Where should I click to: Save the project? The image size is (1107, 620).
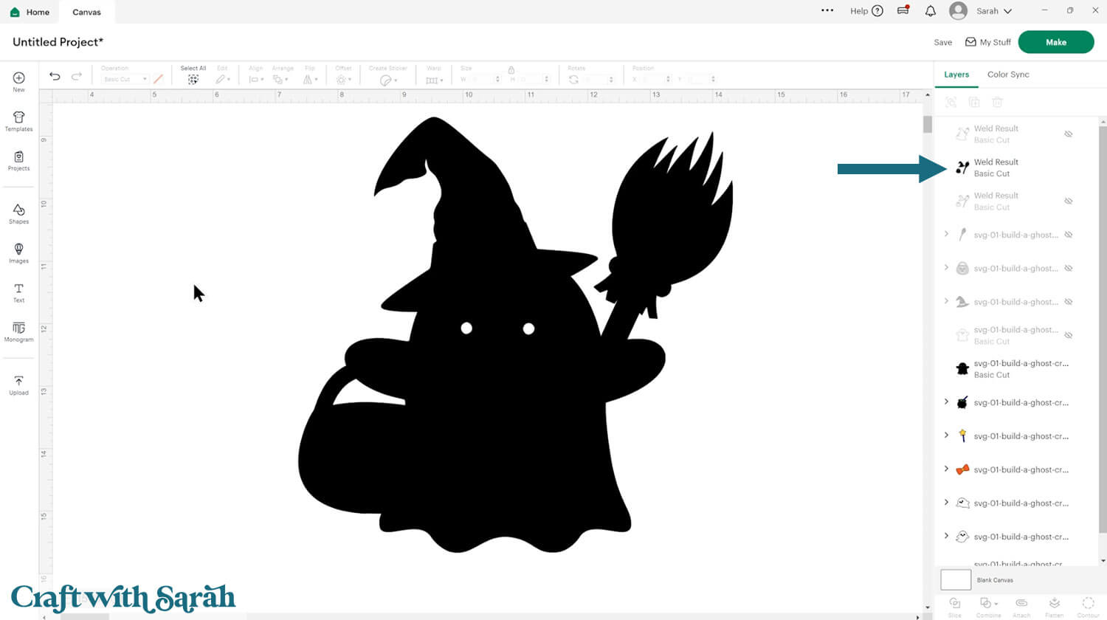point(942,43)
